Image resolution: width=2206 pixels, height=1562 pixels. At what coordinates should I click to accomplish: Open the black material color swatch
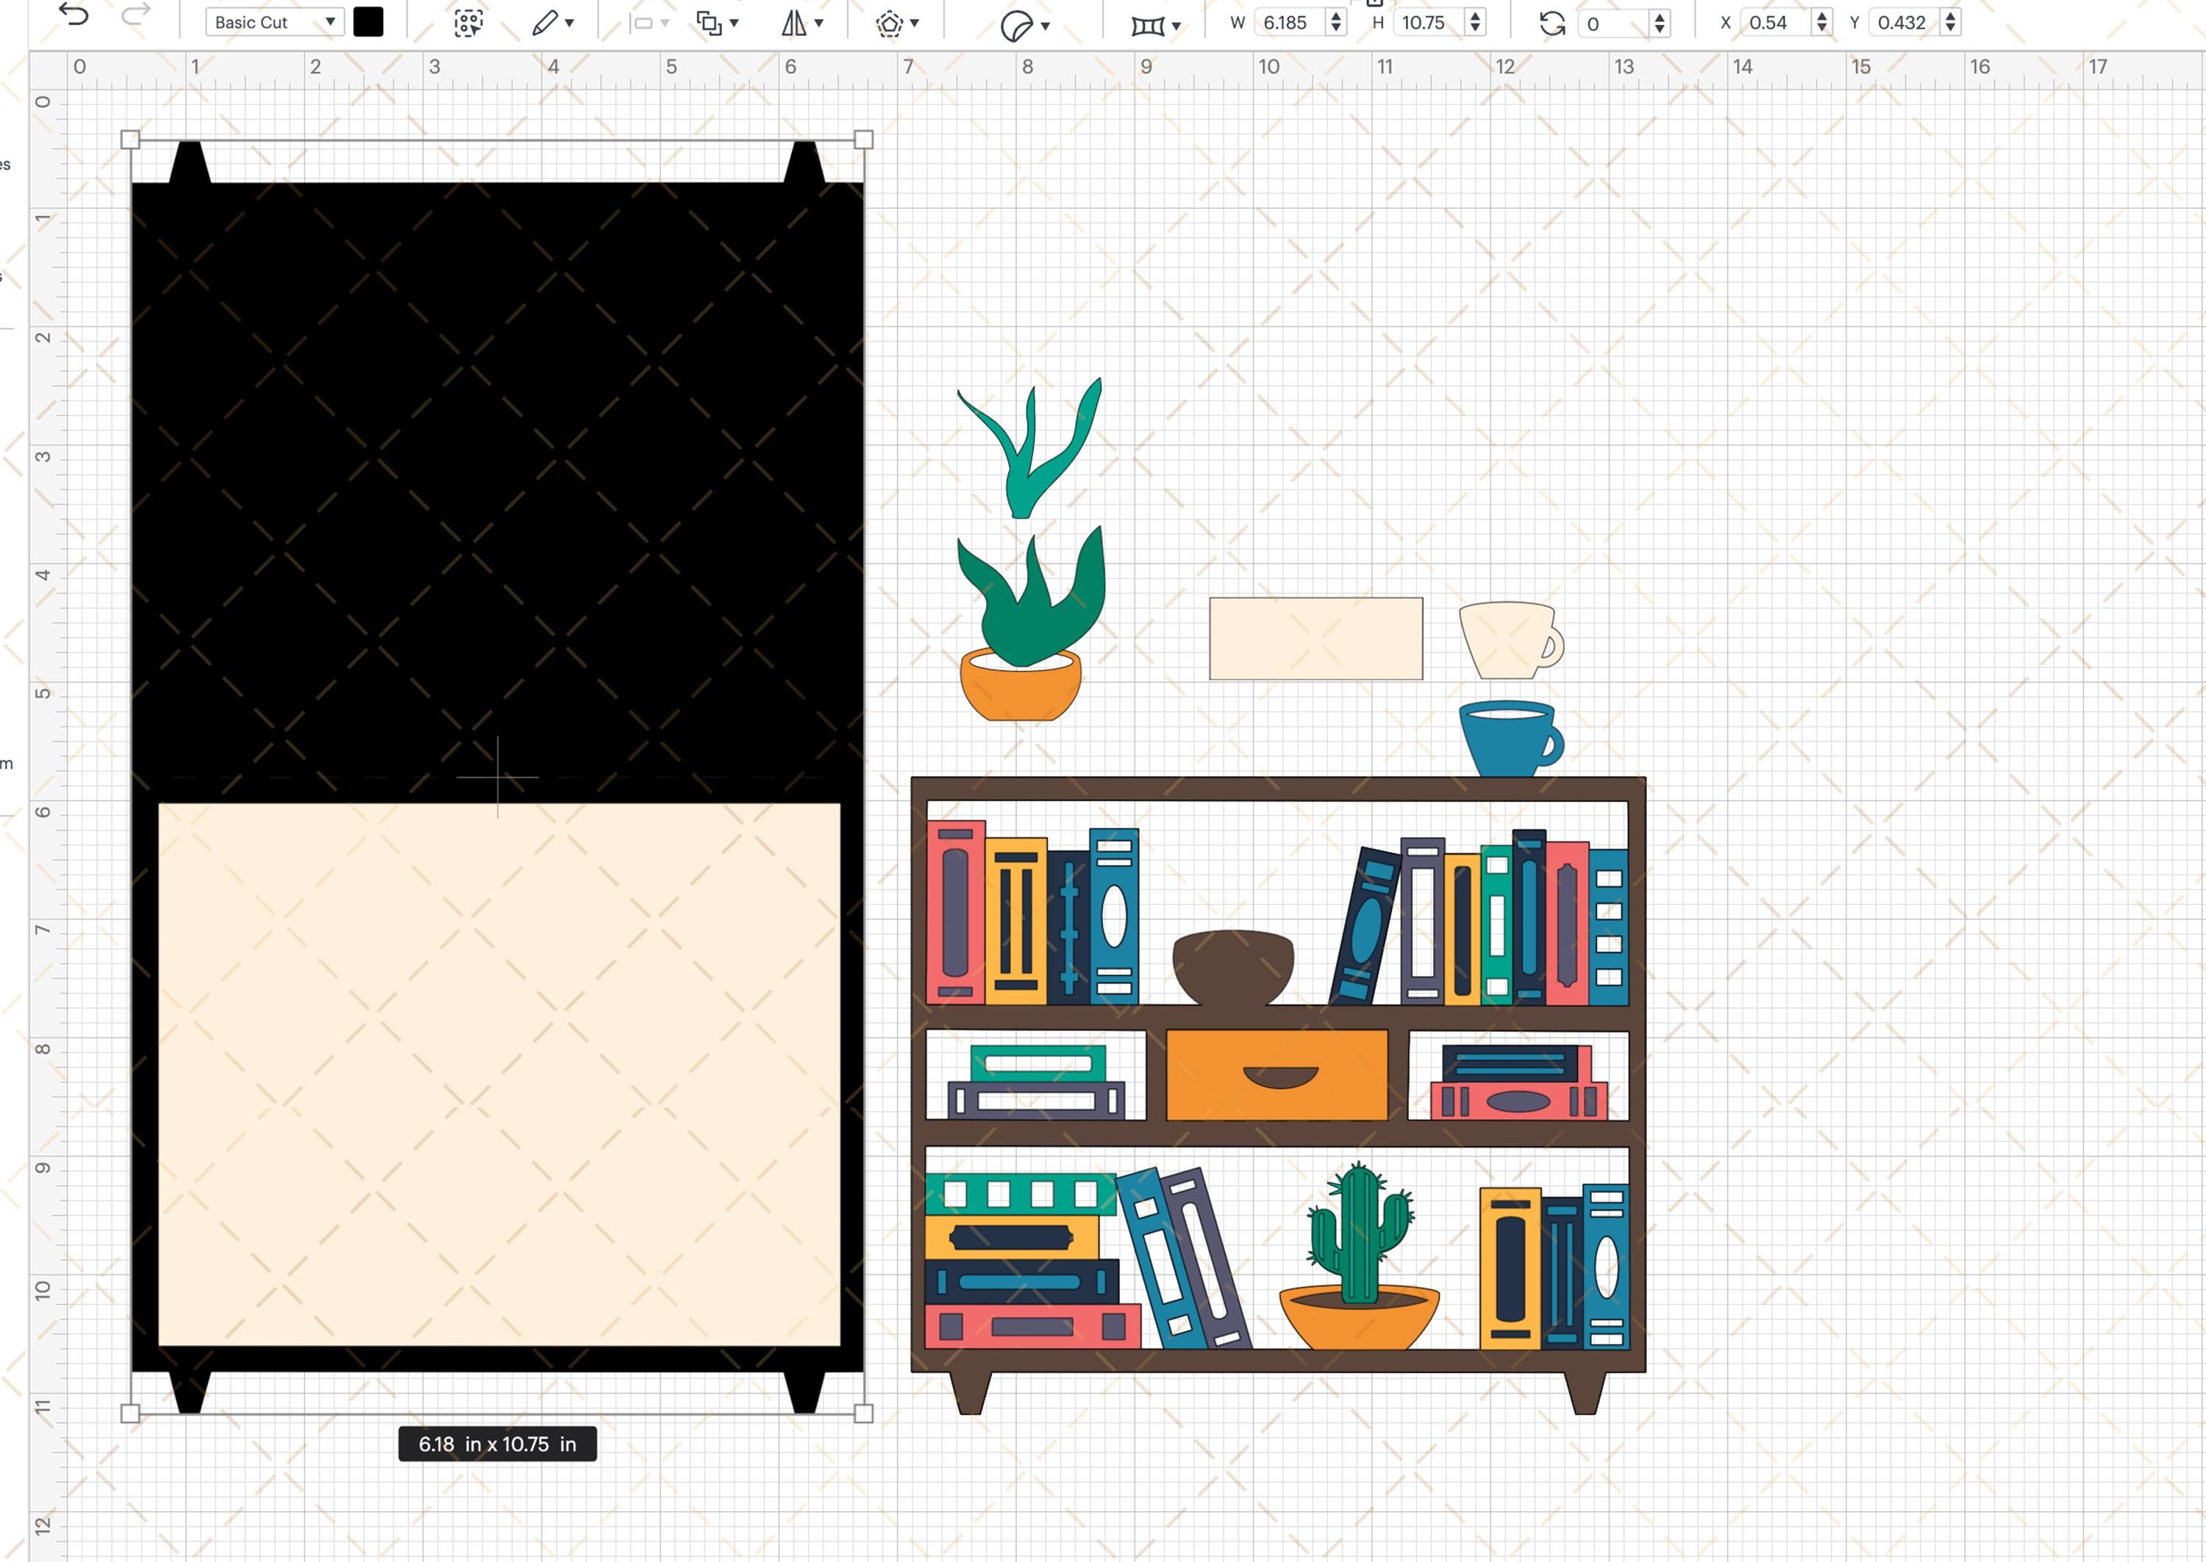[x=368, y=22]
